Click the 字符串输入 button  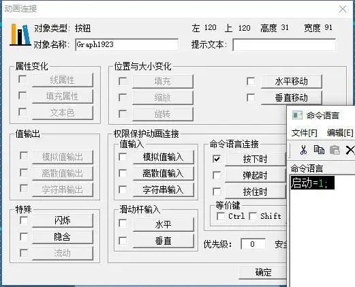point(163,190)
